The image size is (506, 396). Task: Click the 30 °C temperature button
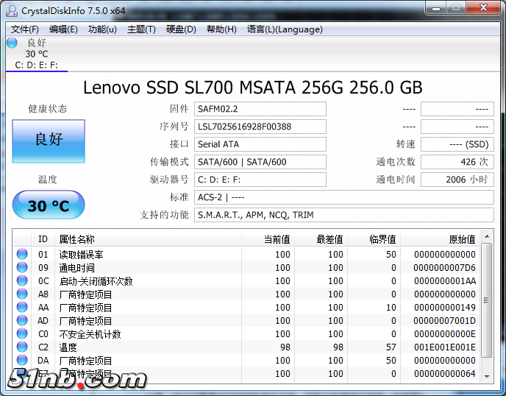pos(49,205)
